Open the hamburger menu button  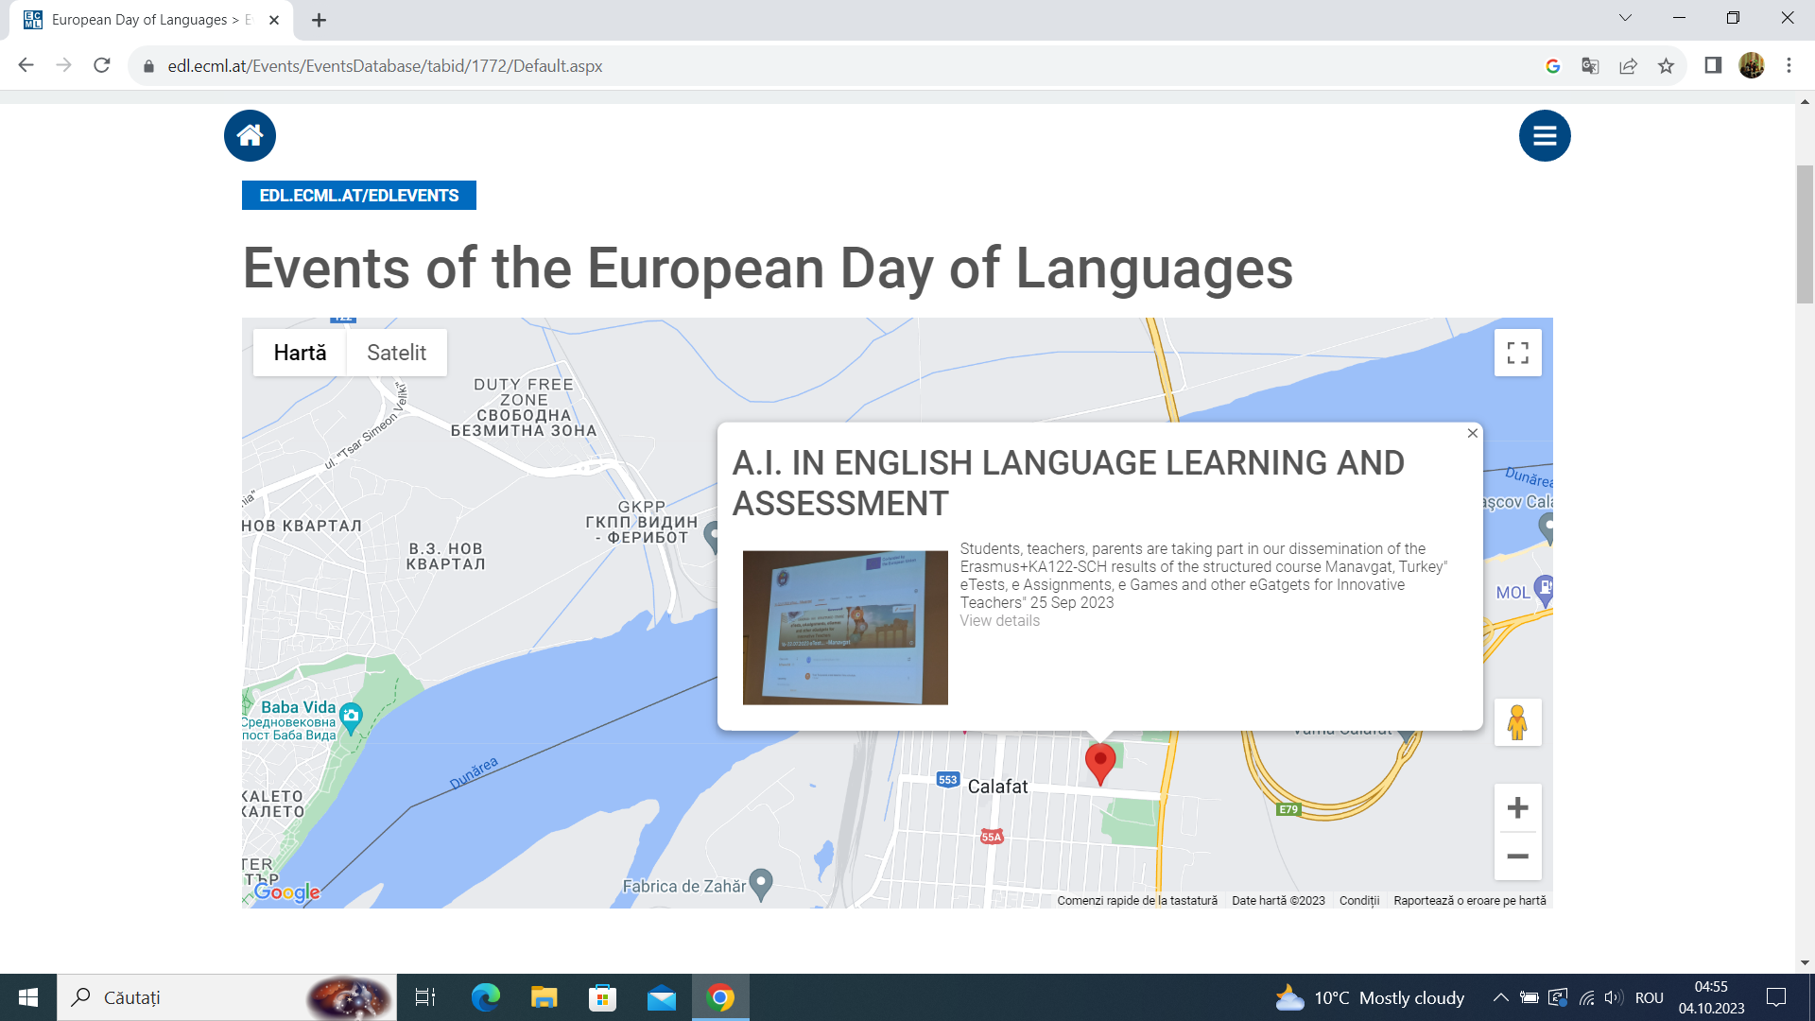[x=1545, y=136]
